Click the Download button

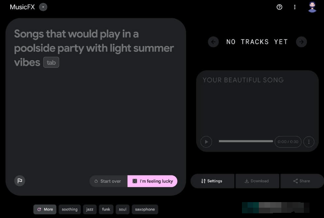(x=257, y=181)
